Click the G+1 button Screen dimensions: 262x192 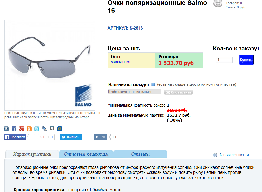(42, 137)
